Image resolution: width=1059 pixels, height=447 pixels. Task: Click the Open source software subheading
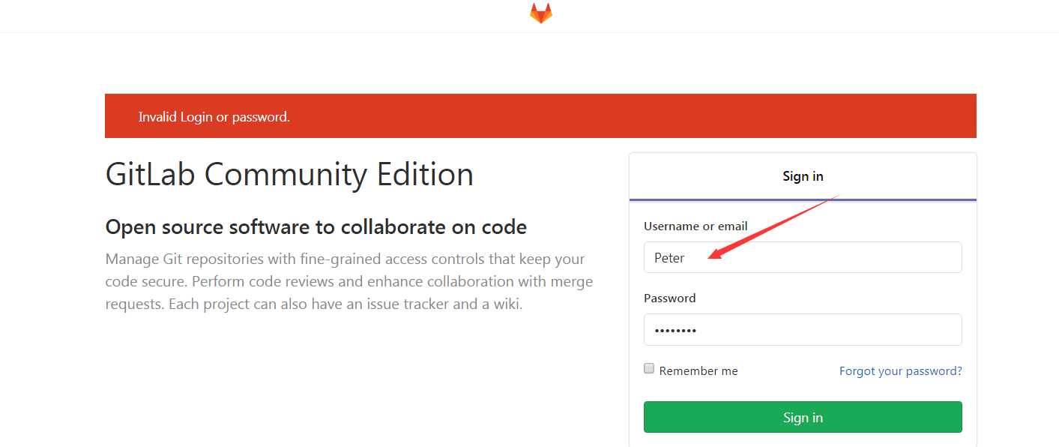[x=316, y=226]
